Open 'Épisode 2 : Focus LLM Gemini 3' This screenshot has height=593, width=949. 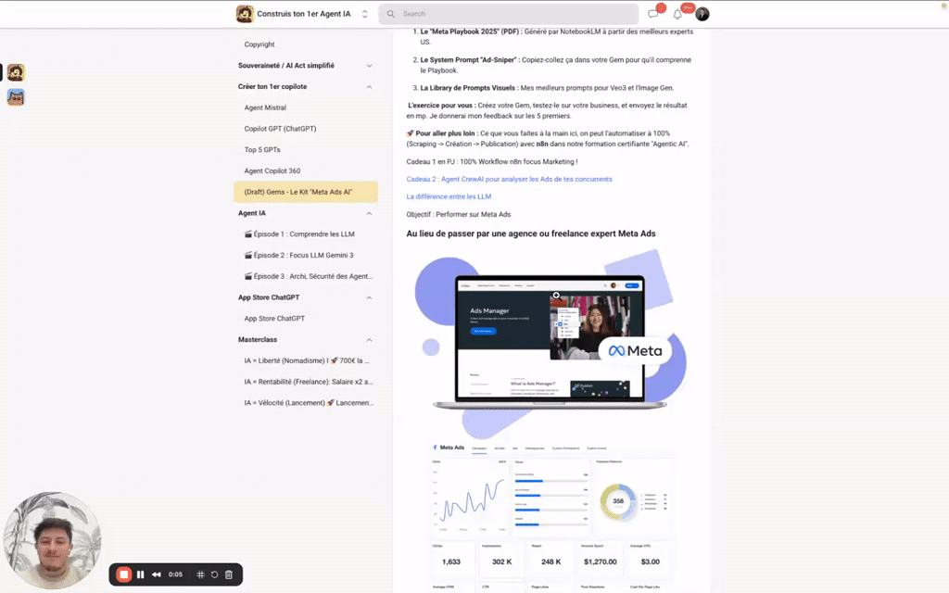[306, 255]
